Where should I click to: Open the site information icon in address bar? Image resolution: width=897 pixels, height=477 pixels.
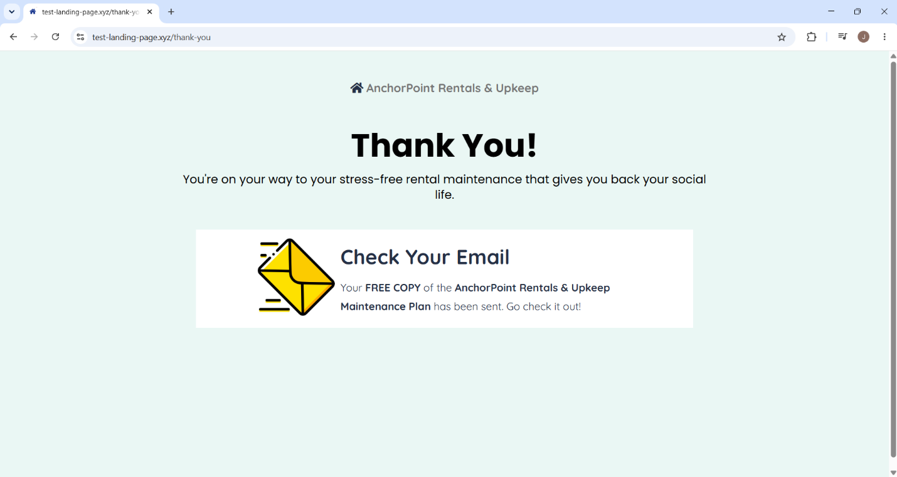(80, 37)
